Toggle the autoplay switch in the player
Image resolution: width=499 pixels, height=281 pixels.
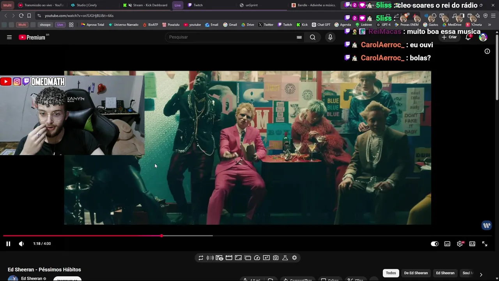[435, 244]
